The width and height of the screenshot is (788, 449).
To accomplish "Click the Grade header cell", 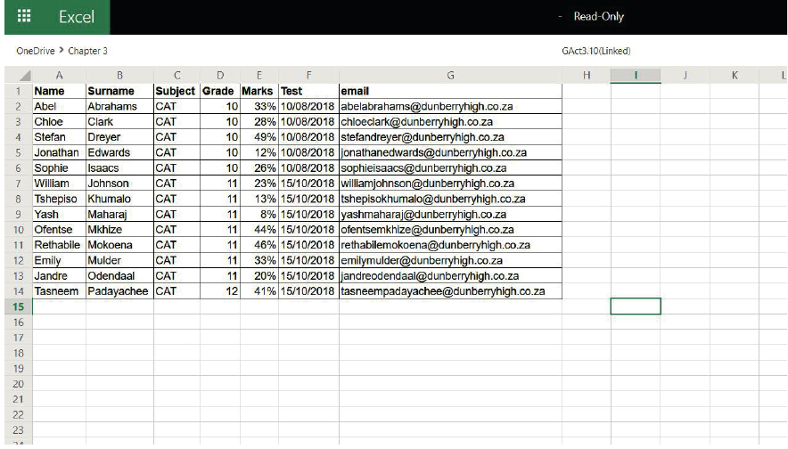I will (220, 91).
